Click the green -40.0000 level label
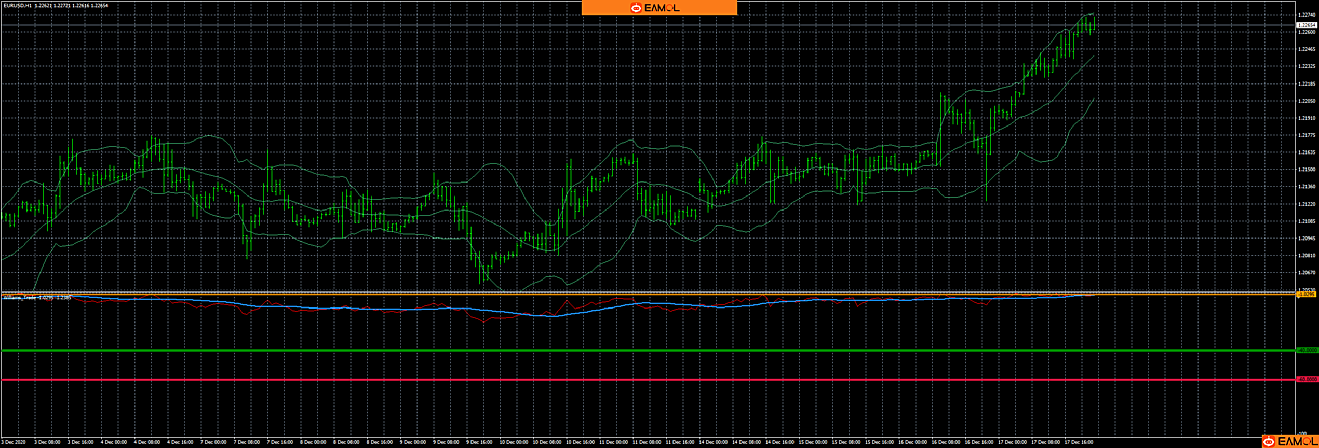This screenshot has width=1319, height=448. tap(1307, 351)
